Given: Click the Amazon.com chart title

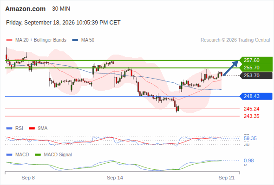Looking at the screenshot, I should (26, 9).
